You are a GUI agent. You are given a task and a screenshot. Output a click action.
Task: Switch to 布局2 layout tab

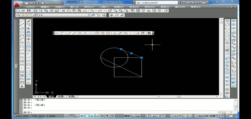click(x=72, y=96)
